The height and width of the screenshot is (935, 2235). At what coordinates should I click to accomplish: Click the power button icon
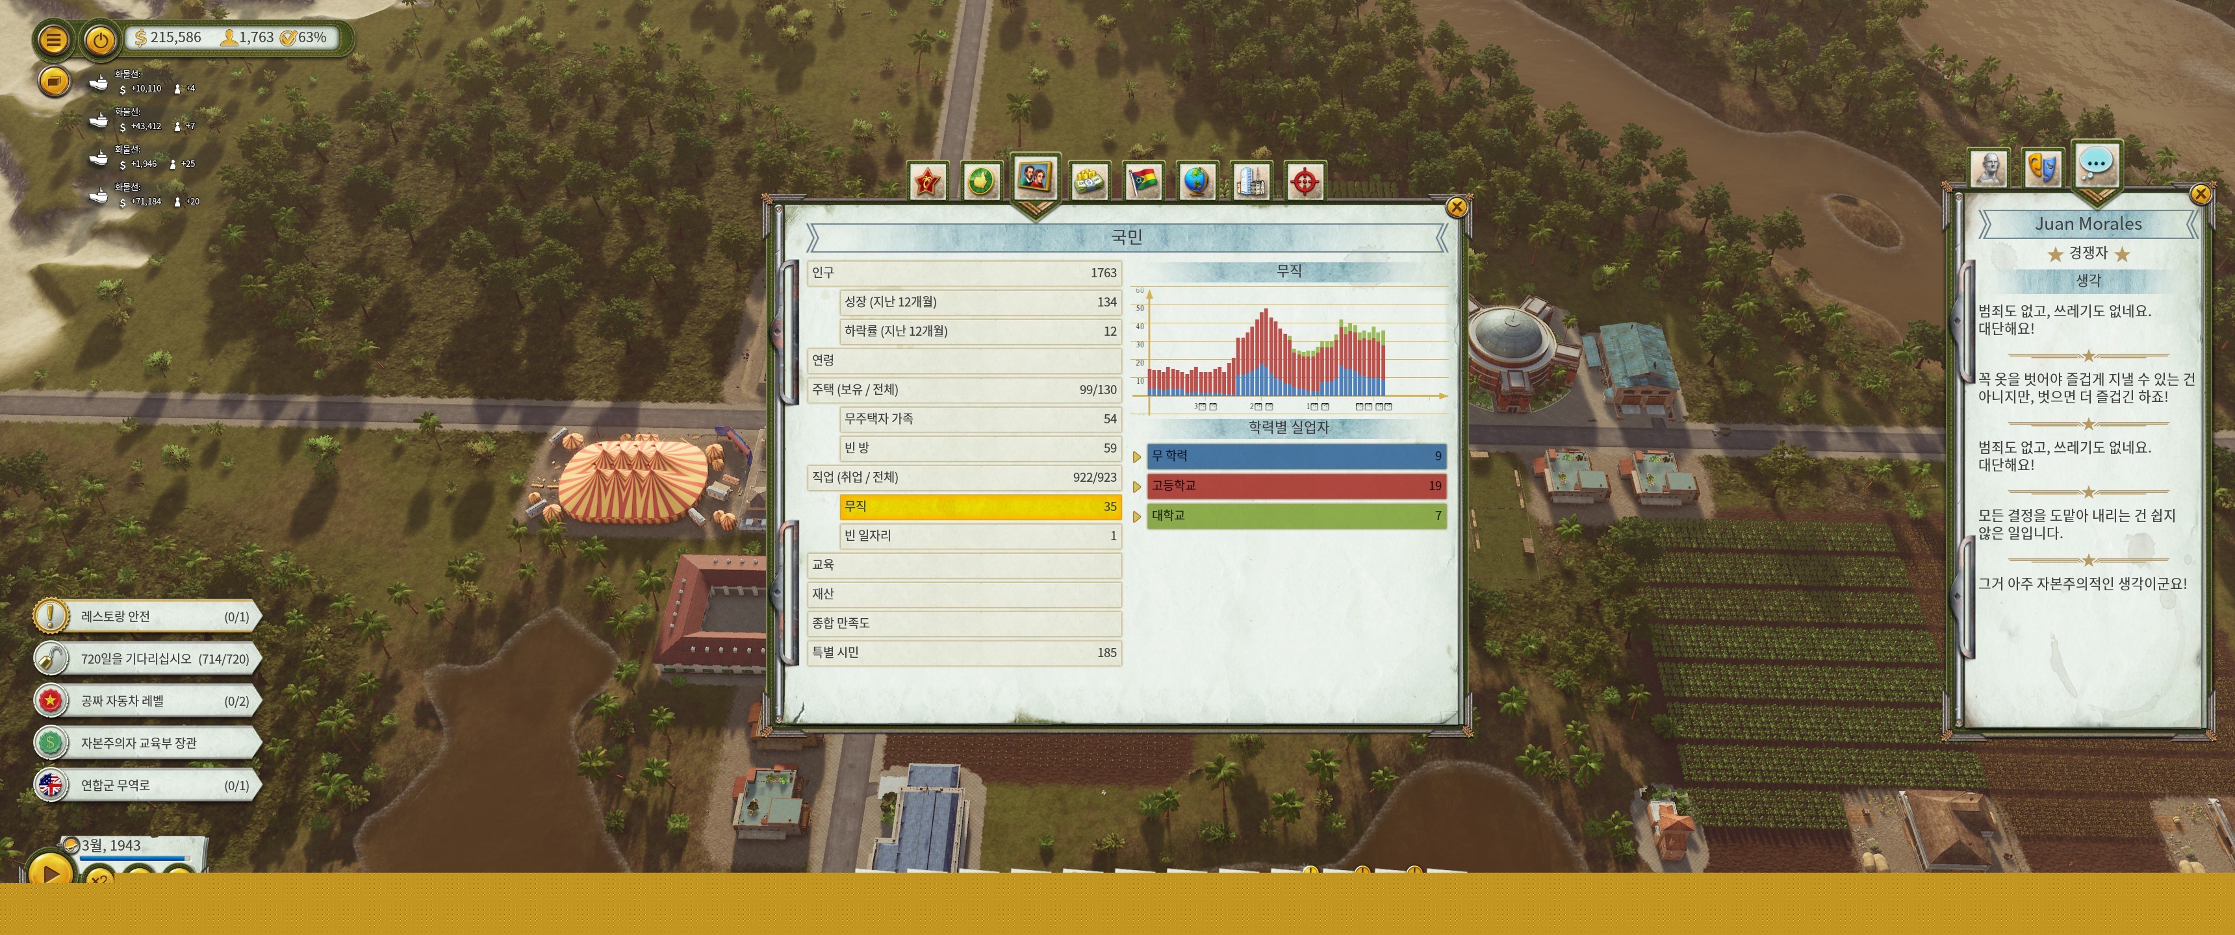click(101, 40)
